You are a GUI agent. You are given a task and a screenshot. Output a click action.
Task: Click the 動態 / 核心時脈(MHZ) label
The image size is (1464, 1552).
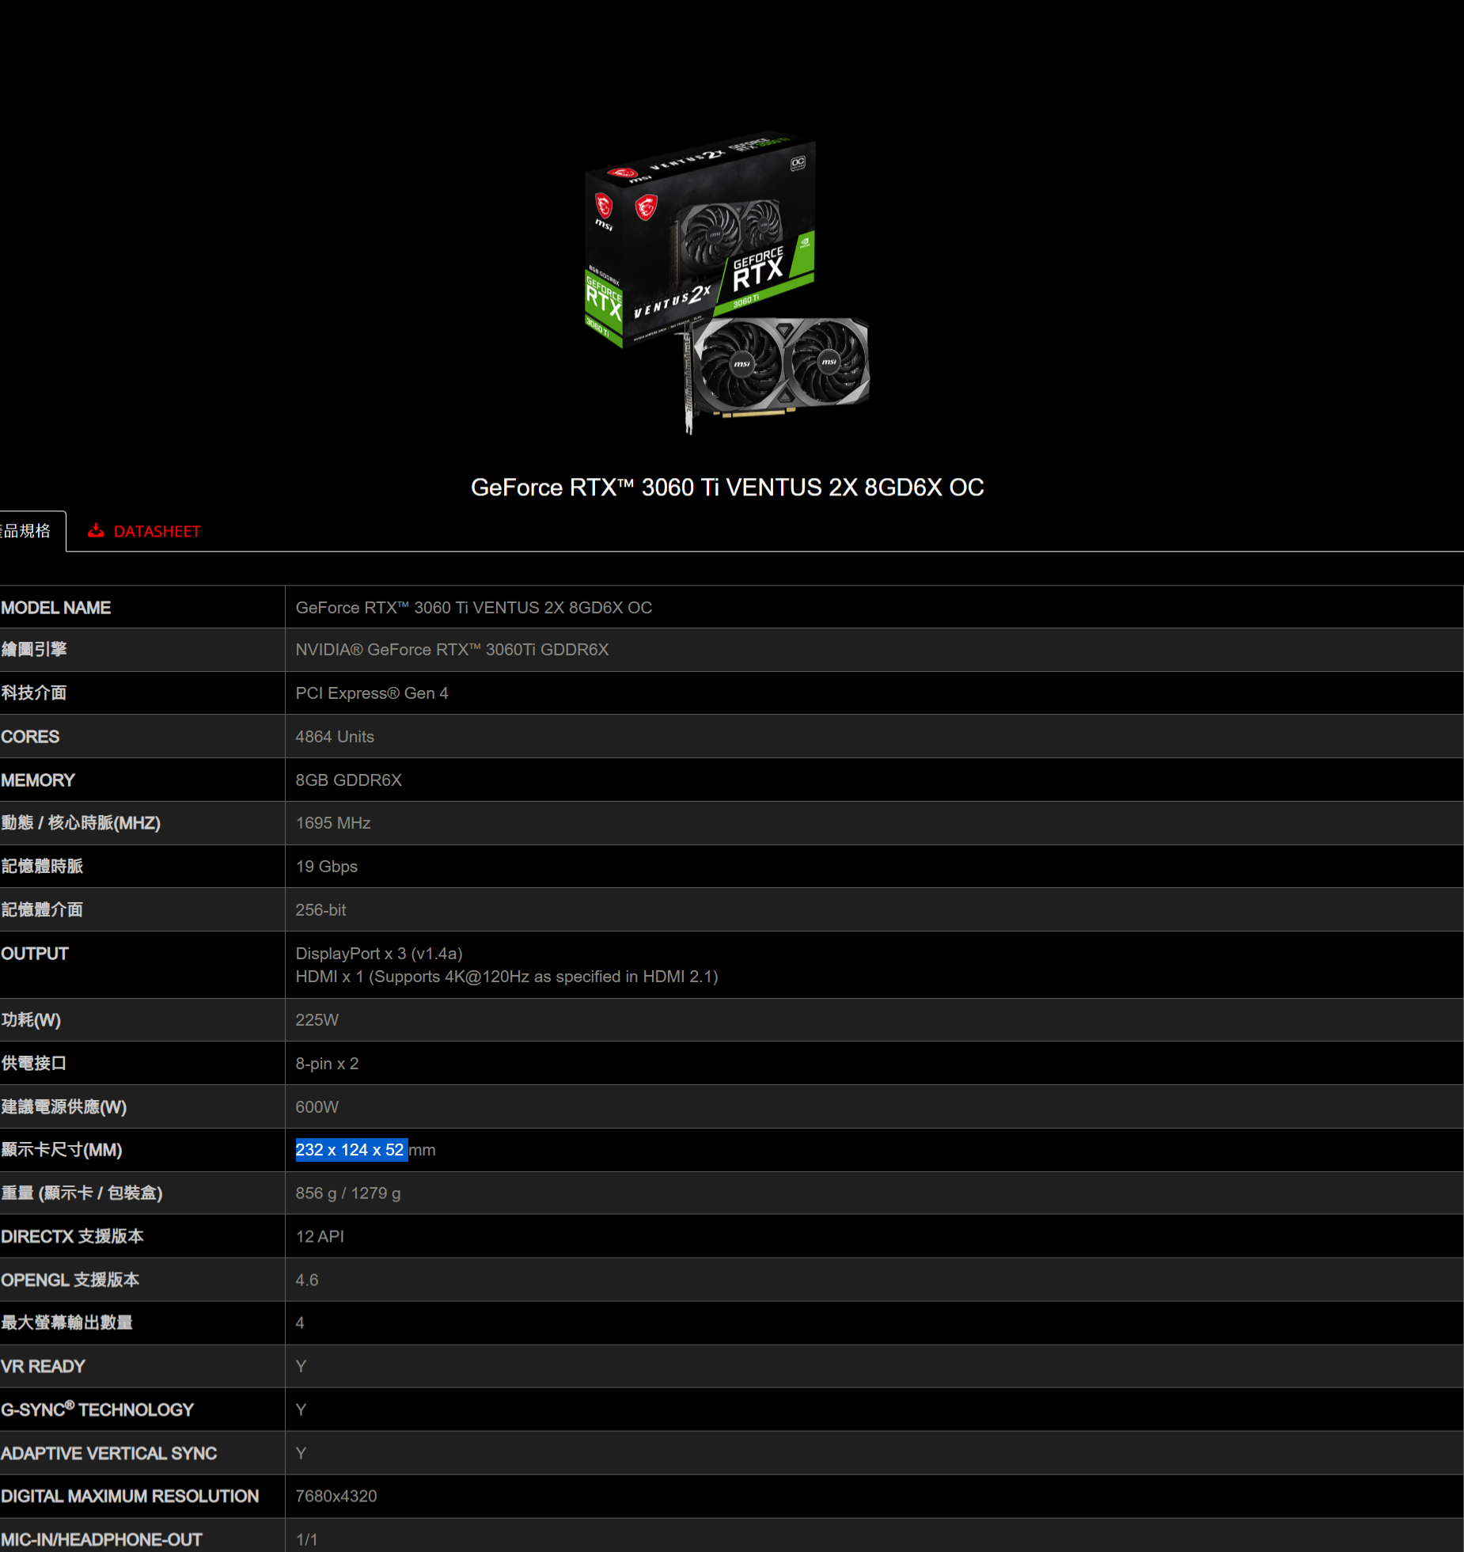(81, 823)
